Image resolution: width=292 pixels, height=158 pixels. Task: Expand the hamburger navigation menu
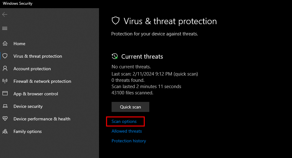(5, 29)
